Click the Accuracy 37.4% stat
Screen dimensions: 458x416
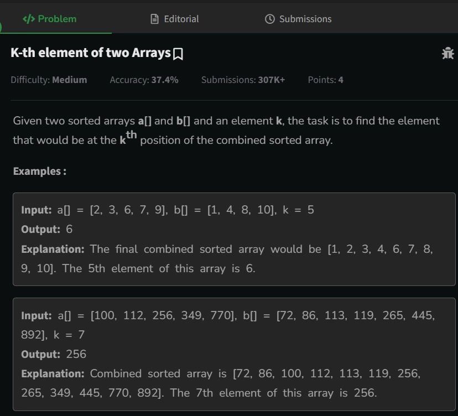(x=144, y=80)
